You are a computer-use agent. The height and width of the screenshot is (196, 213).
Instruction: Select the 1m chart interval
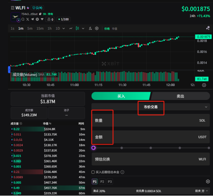21,29
